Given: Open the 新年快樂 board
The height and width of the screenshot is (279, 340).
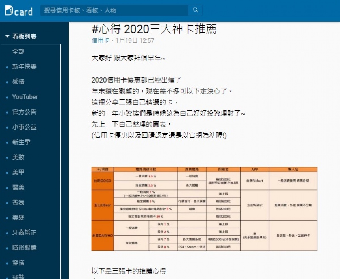Looking at the screenshot, I should pos(24,67).
